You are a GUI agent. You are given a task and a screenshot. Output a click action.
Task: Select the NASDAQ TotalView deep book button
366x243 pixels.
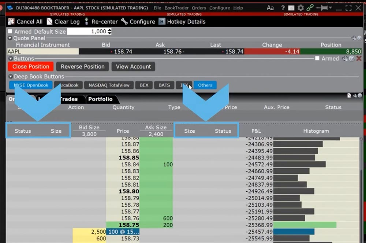(x=109, y=85)
